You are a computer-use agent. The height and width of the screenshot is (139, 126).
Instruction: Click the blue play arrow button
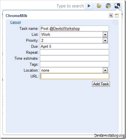coord(89,6)
